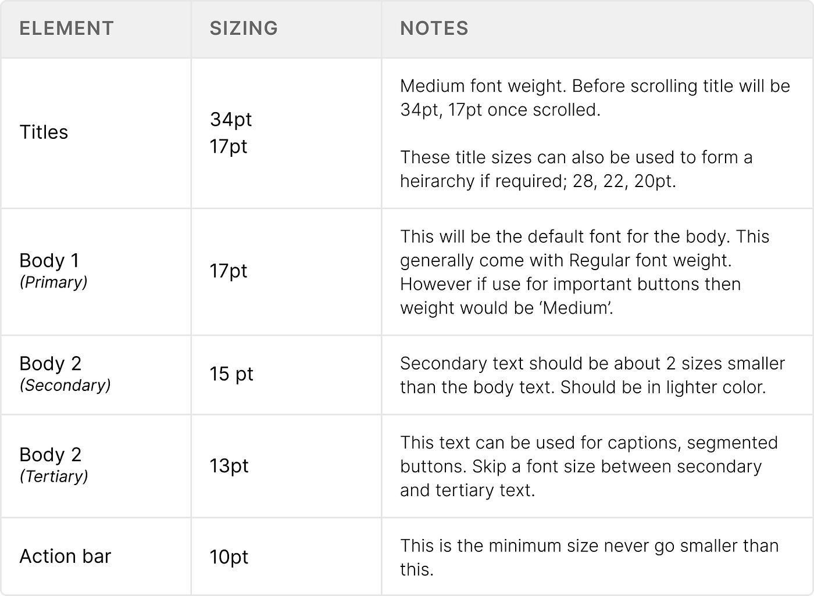This screenshot has height=596, width=814.
Task: Click the SIZING column header
Action: (244, 28)
